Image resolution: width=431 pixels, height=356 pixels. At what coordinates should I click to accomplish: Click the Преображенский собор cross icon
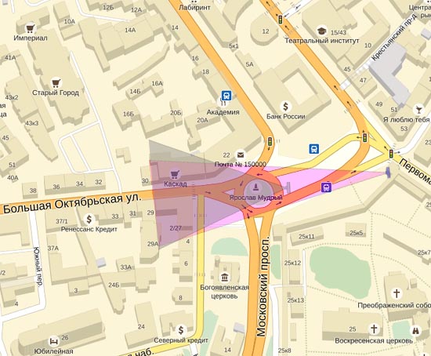(x=397, y=293)
